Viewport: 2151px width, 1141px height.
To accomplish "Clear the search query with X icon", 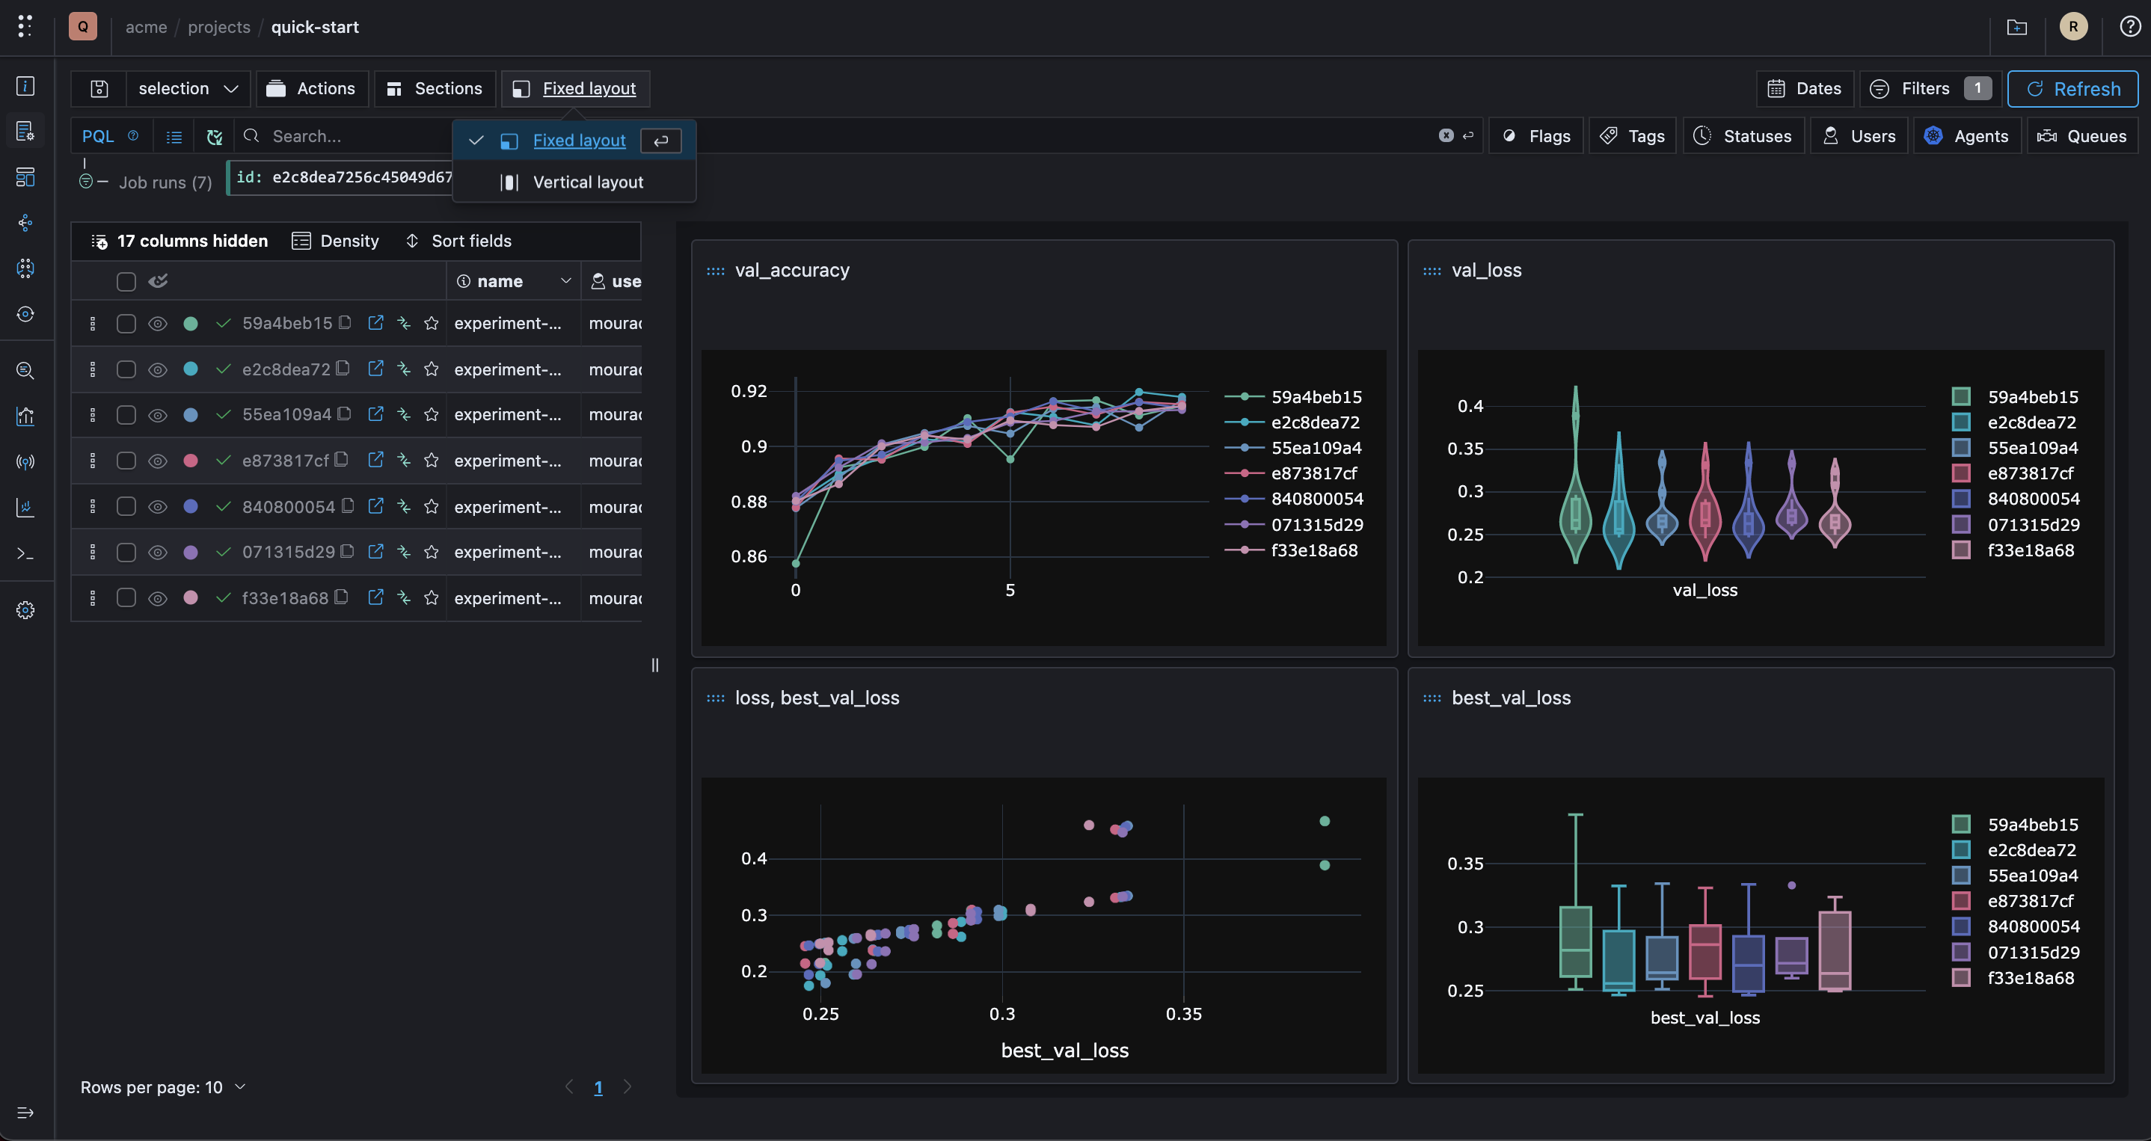I will click(x=1446, y=135).
